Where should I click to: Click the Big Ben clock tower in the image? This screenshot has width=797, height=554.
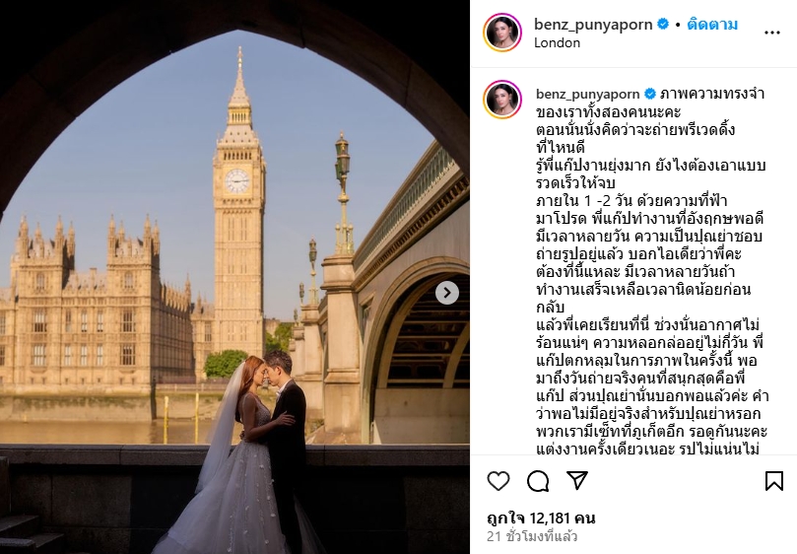click(x=238, y=203)
